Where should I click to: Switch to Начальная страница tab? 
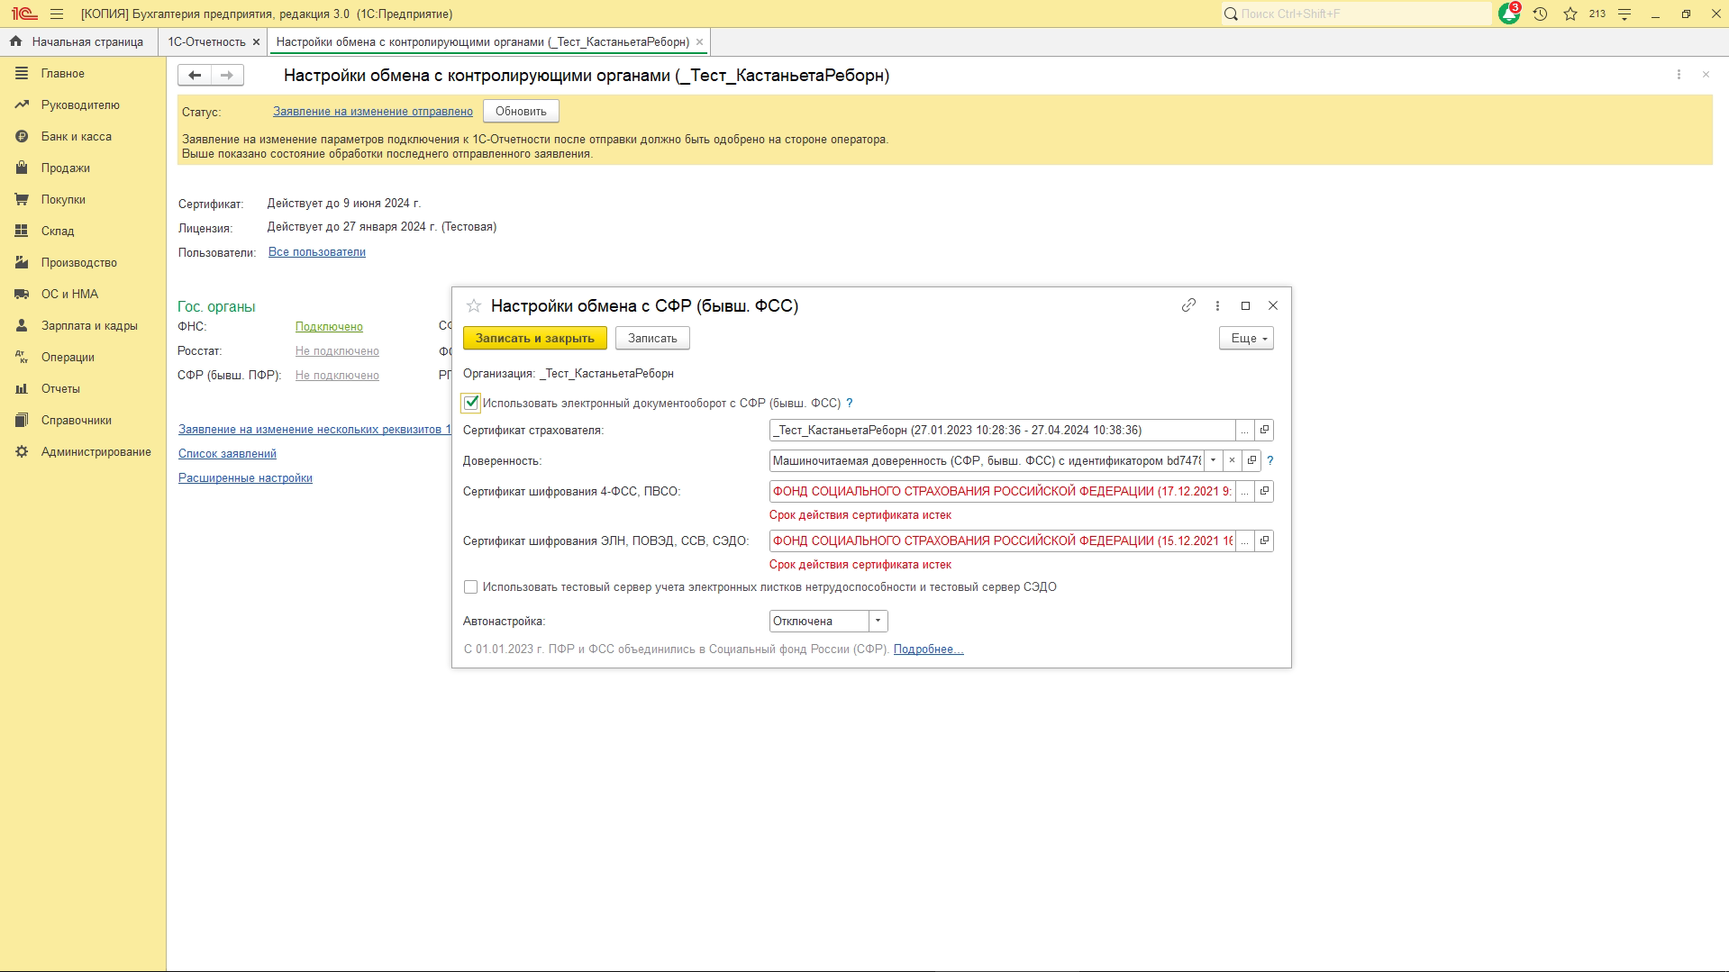77,42
